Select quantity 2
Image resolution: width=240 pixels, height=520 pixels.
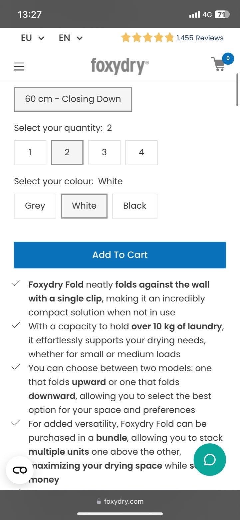(67, 152)
